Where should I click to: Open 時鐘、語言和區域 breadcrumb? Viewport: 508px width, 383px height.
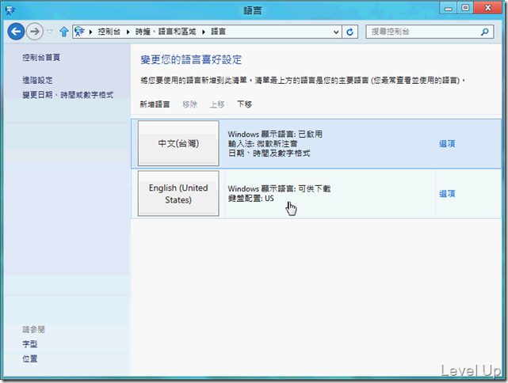click(166, 32)
